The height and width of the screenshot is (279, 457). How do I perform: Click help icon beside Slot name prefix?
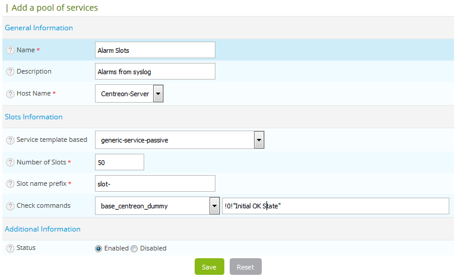coord(10,184)
